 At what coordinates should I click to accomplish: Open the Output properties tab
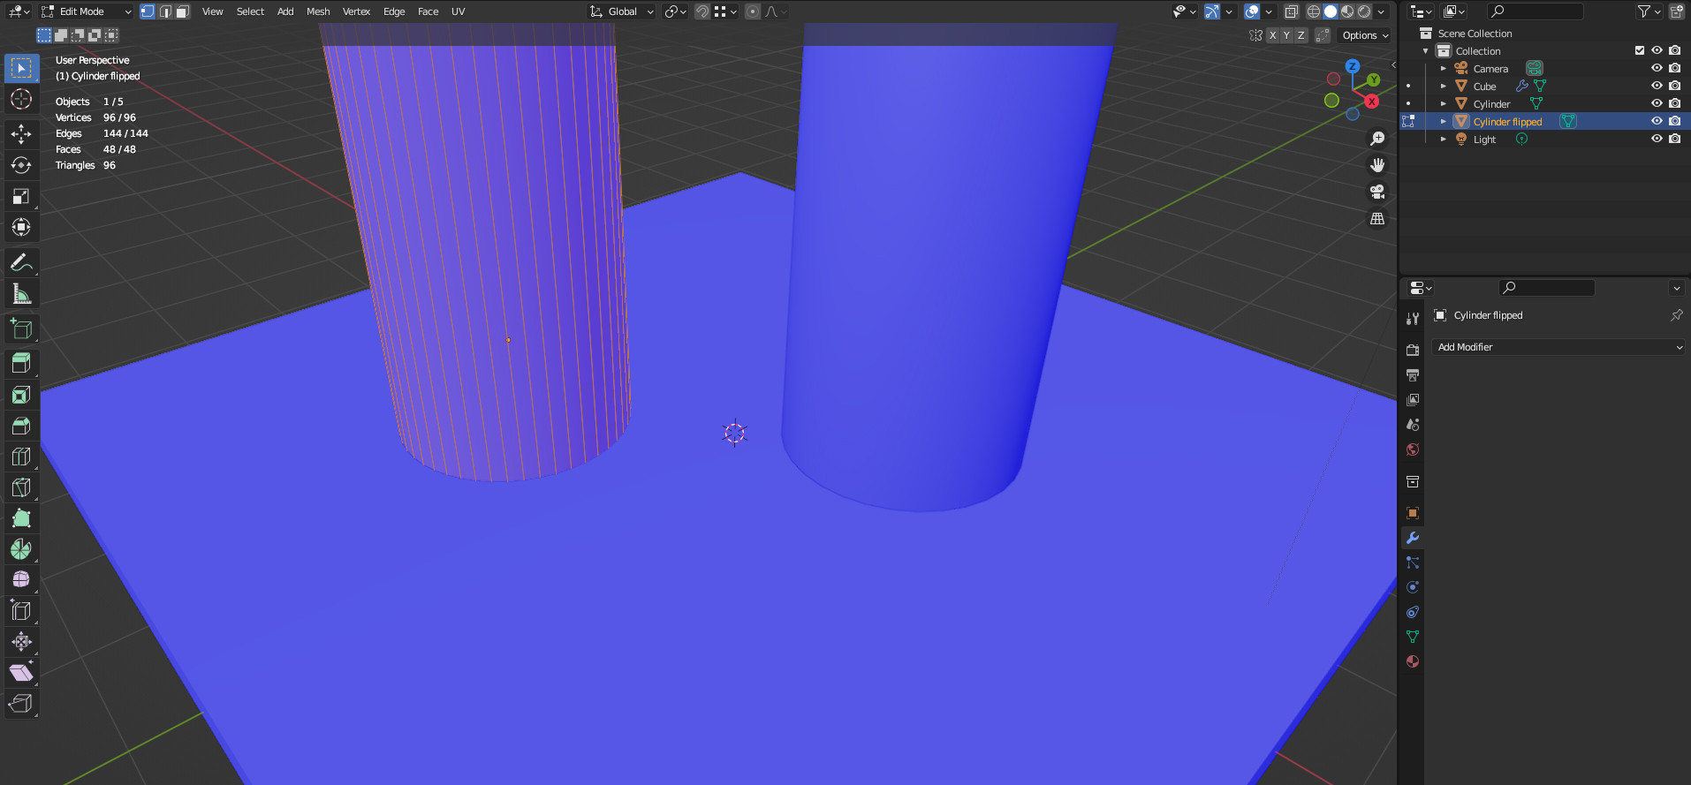pyautogui.click(x=1412, y=374)
